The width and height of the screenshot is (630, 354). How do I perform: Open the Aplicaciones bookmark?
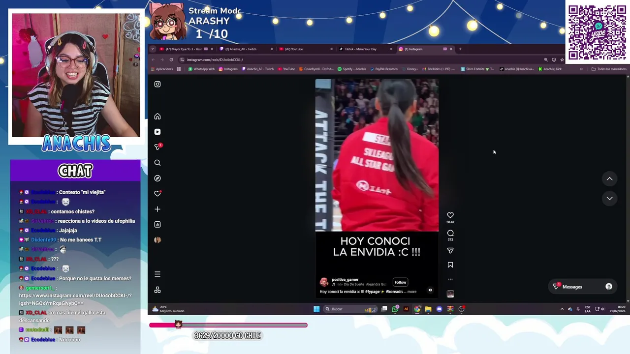pyautogui.click(x=162, y=69)
